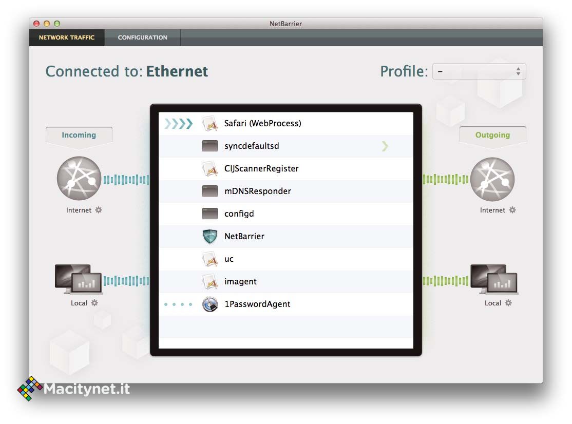Open outgoing Internet gear settings
This screenshot has width=572, height=424.
512,210
